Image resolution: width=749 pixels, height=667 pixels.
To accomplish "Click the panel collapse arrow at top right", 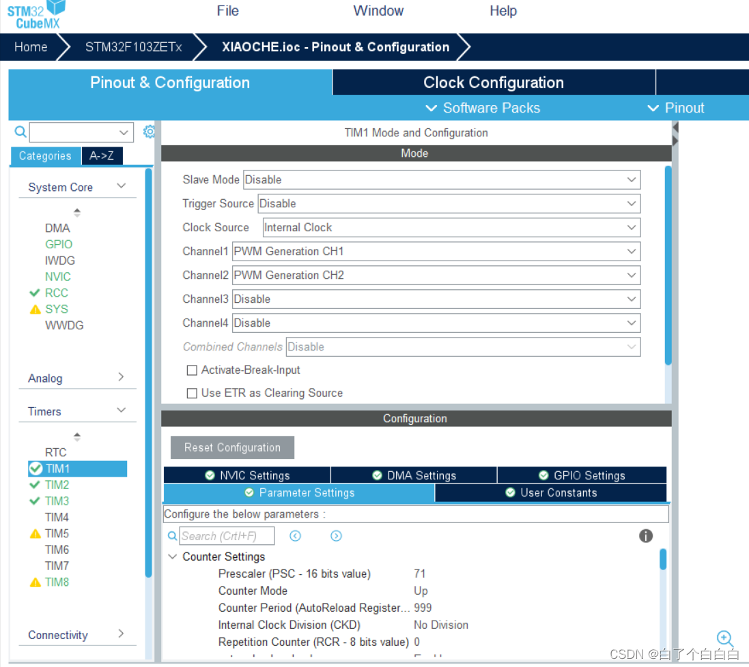I will click(x=675, y=128).
